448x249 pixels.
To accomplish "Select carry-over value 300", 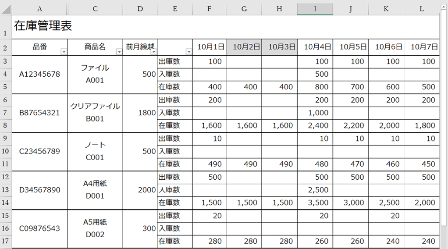I will tap(140, 229).
